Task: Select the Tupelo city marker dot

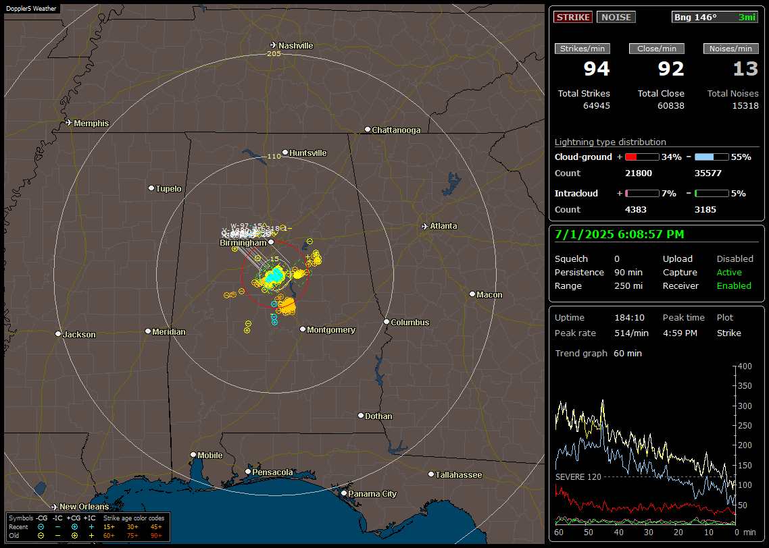Action: tap(151, 188)
